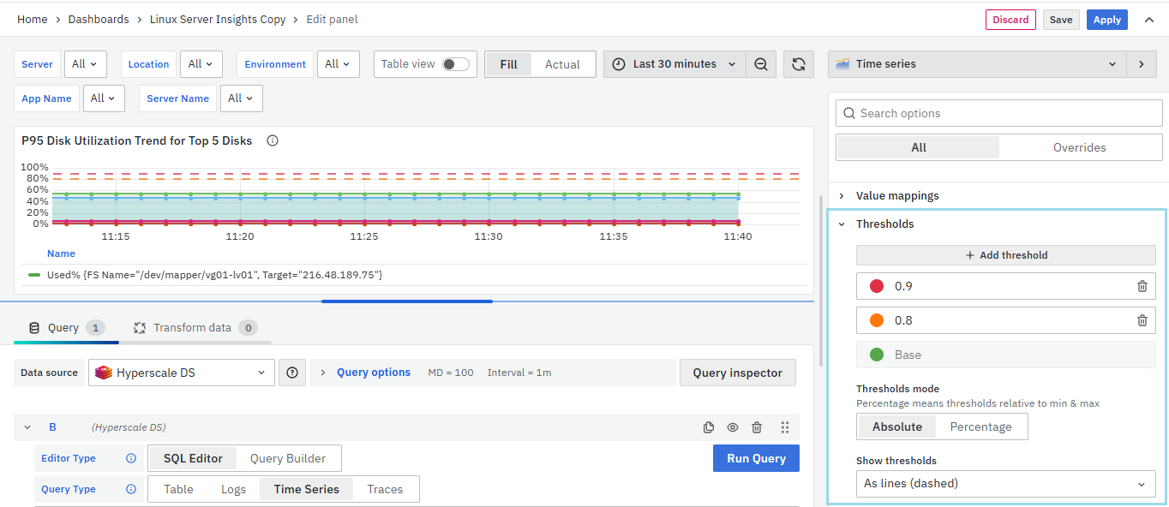Screen dimensions: 1169x507
Task: Select Percentage thresholds mode
Action: pos(980,426)
